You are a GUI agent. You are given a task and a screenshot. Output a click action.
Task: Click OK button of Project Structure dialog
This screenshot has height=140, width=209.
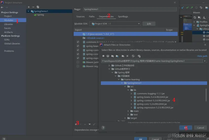141,139
